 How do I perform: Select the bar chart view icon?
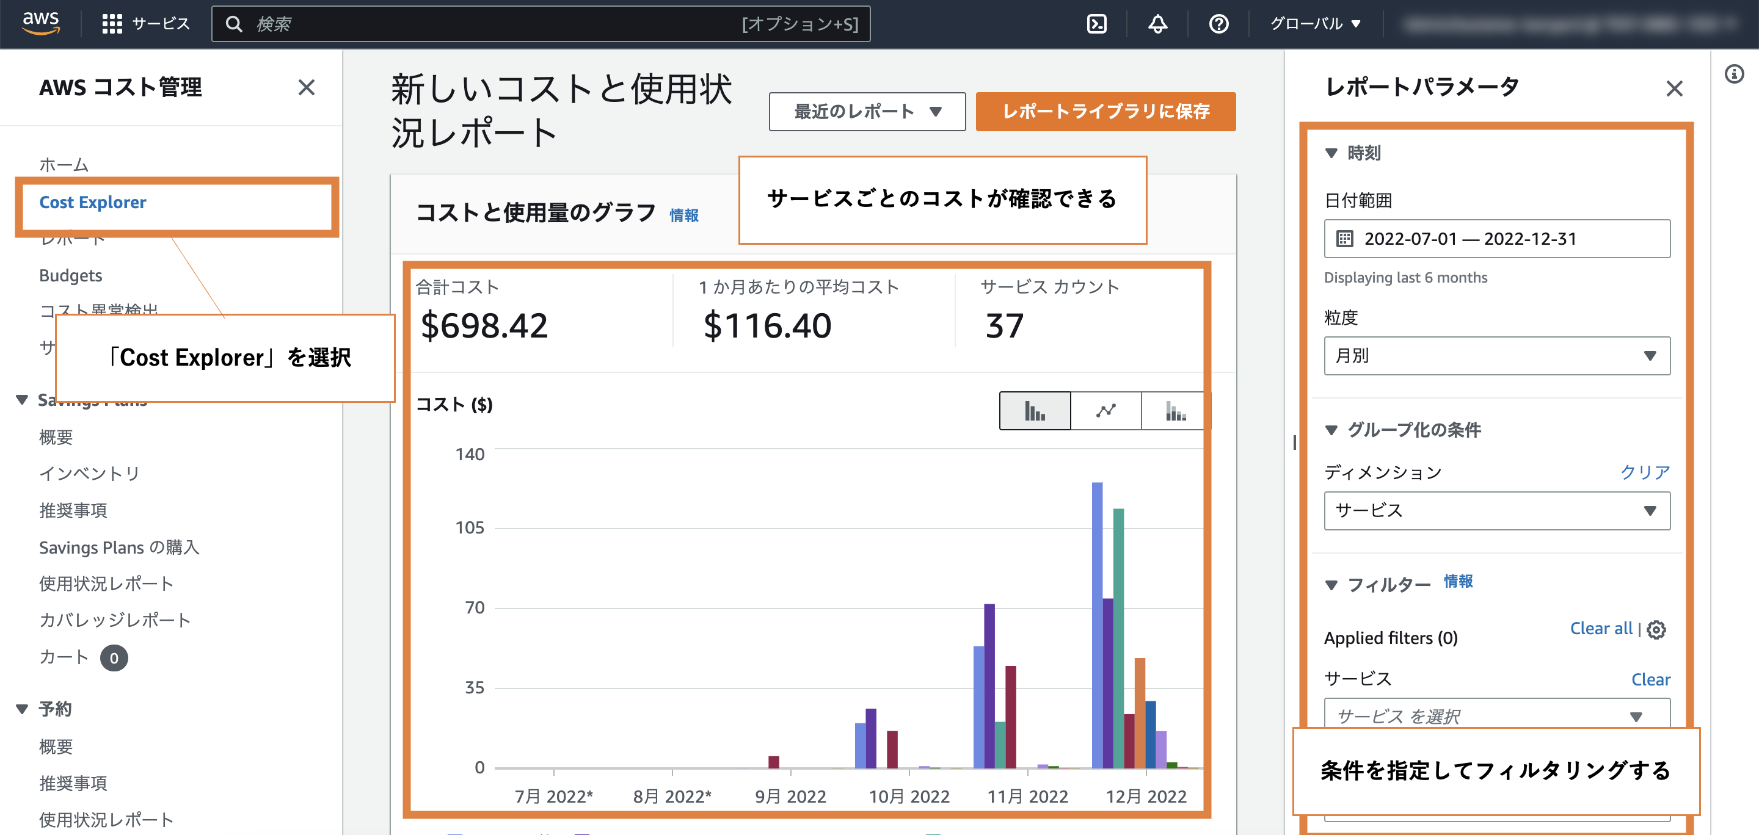(x=1035, y=411)
